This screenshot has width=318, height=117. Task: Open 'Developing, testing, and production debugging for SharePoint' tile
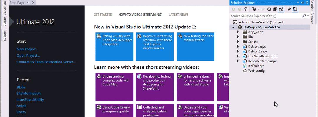(155, 87)
